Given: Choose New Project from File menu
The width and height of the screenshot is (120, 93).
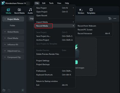Looking at the screenshot, I should click(54, 8).
